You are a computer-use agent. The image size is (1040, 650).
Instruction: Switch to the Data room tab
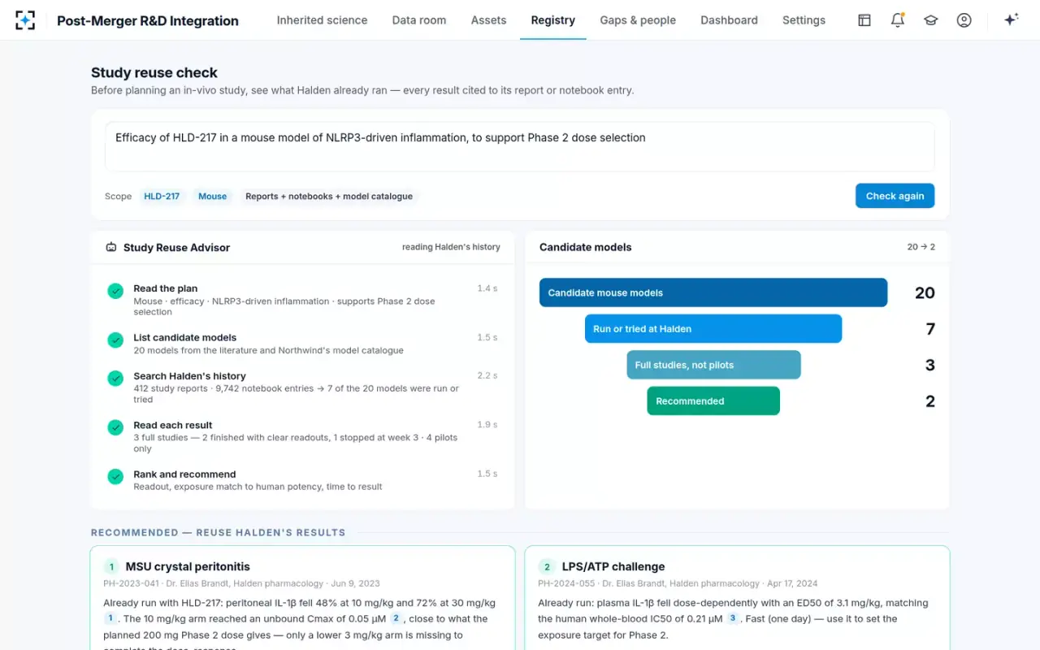(x=419, y=20)
